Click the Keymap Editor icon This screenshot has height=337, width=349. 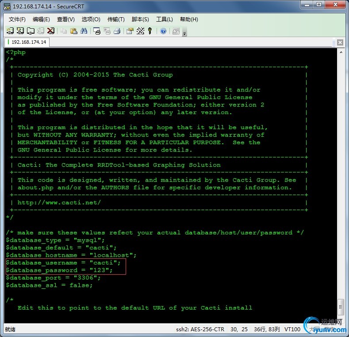(140, 31)
